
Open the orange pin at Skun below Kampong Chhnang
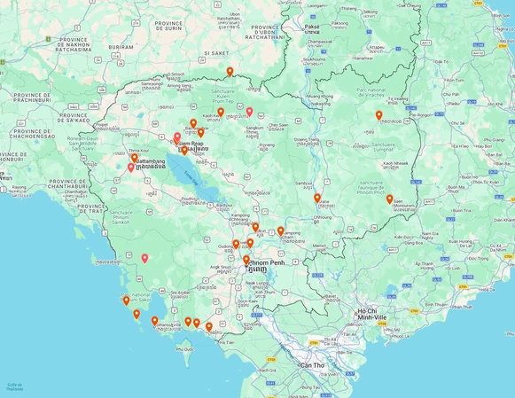(x=255, y=227)
